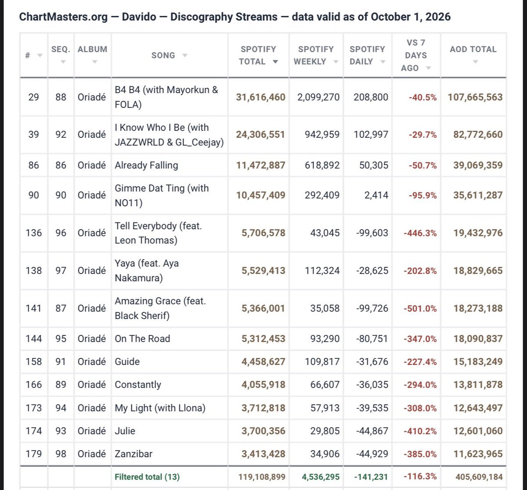
Task: Click Spotify total 24,306,551
Action: pyautogui.click(x=260, y=135)
